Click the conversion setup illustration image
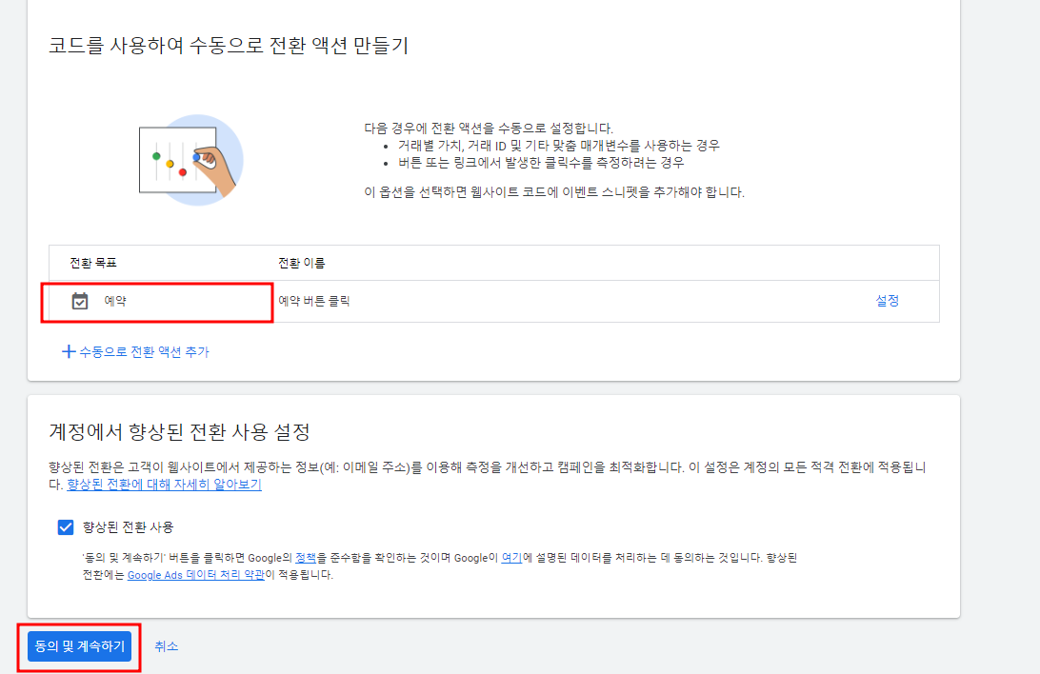 tap(190, 158)
